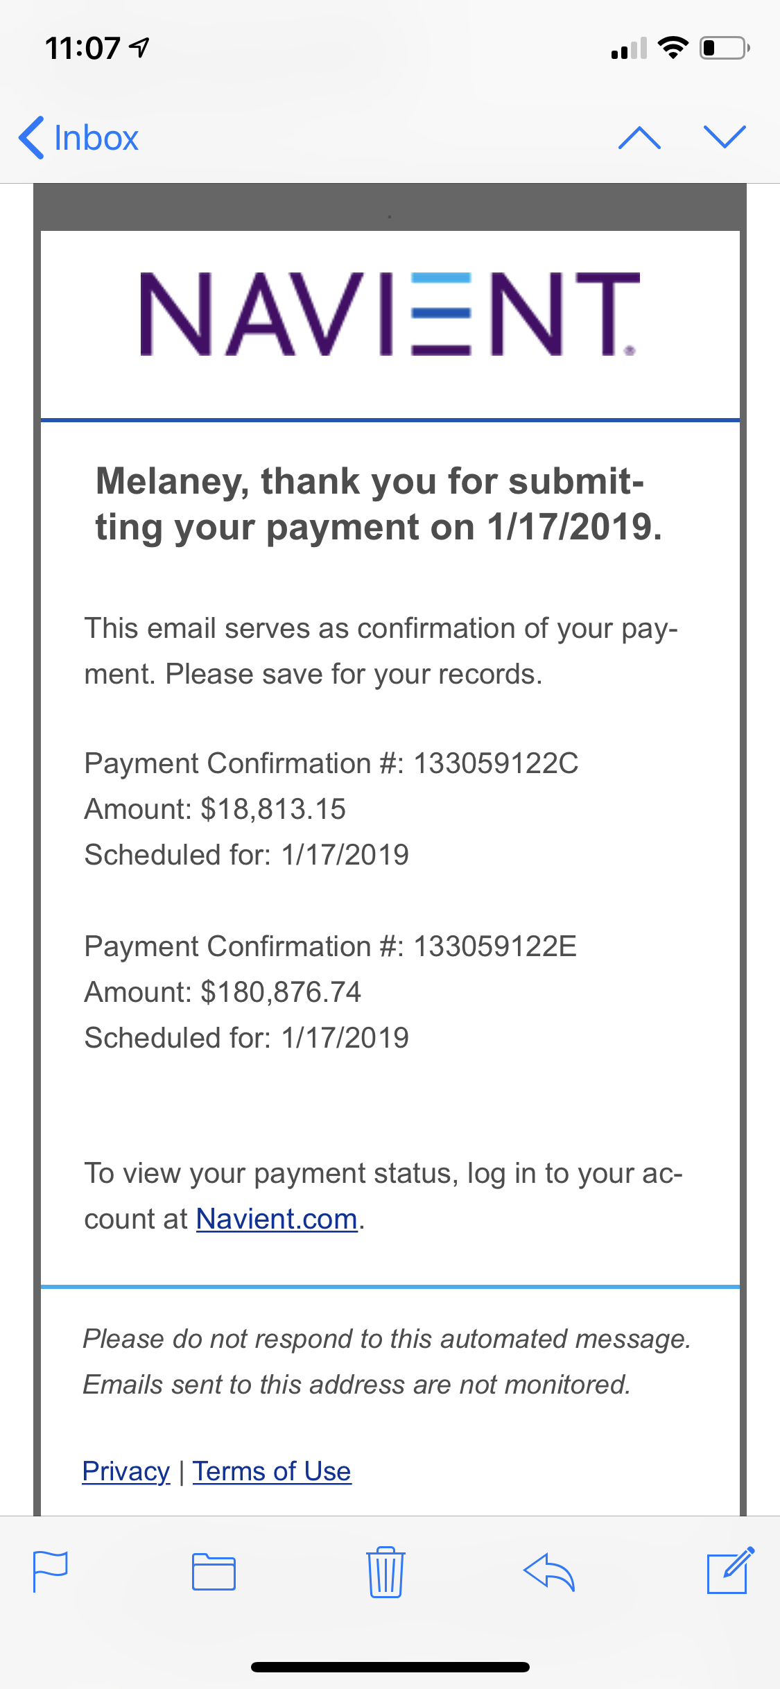Tap the back chevron beside Inbox
The height and width of the screenshot is (1689, 780).
[32, 137]
